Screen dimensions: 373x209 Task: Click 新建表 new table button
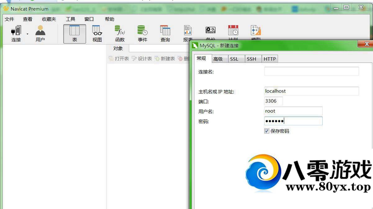point(165,58)
